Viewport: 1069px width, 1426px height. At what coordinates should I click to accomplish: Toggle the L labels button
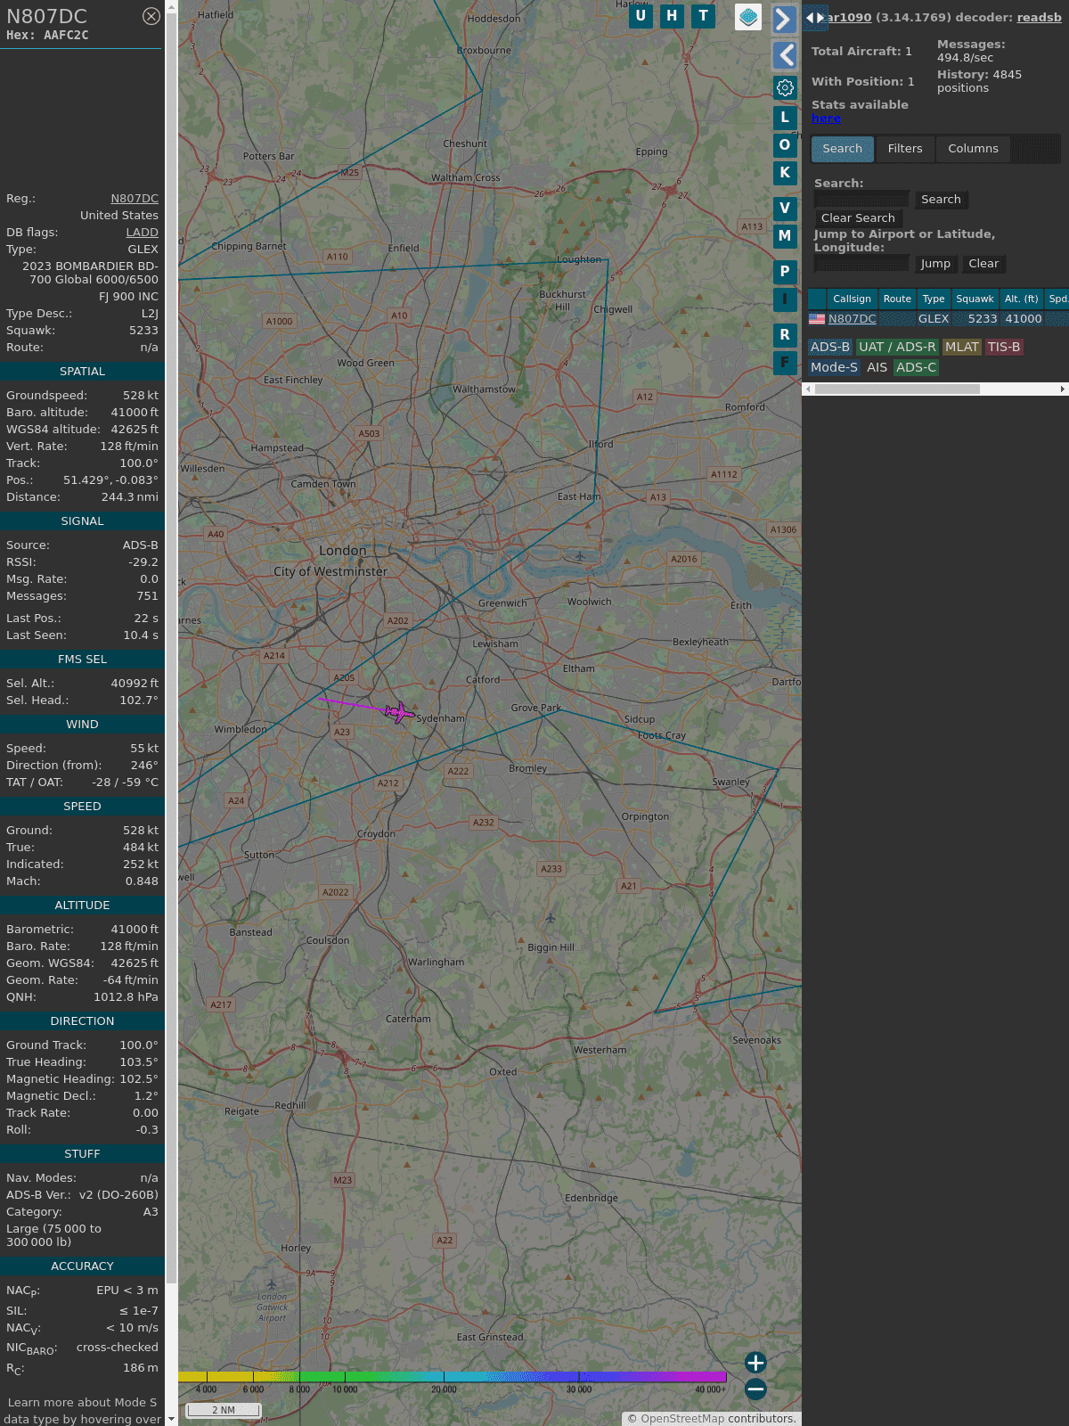pos(785,117)
